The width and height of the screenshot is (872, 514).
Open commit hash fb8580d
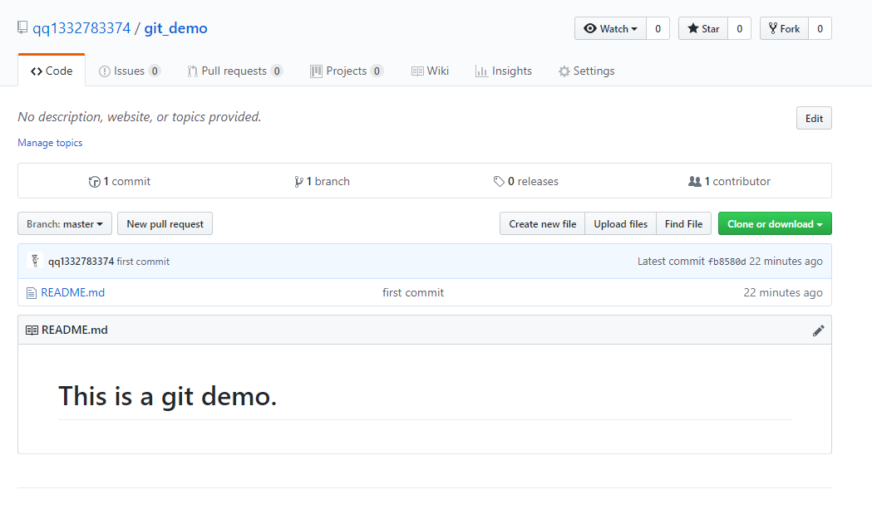[727, 262]
